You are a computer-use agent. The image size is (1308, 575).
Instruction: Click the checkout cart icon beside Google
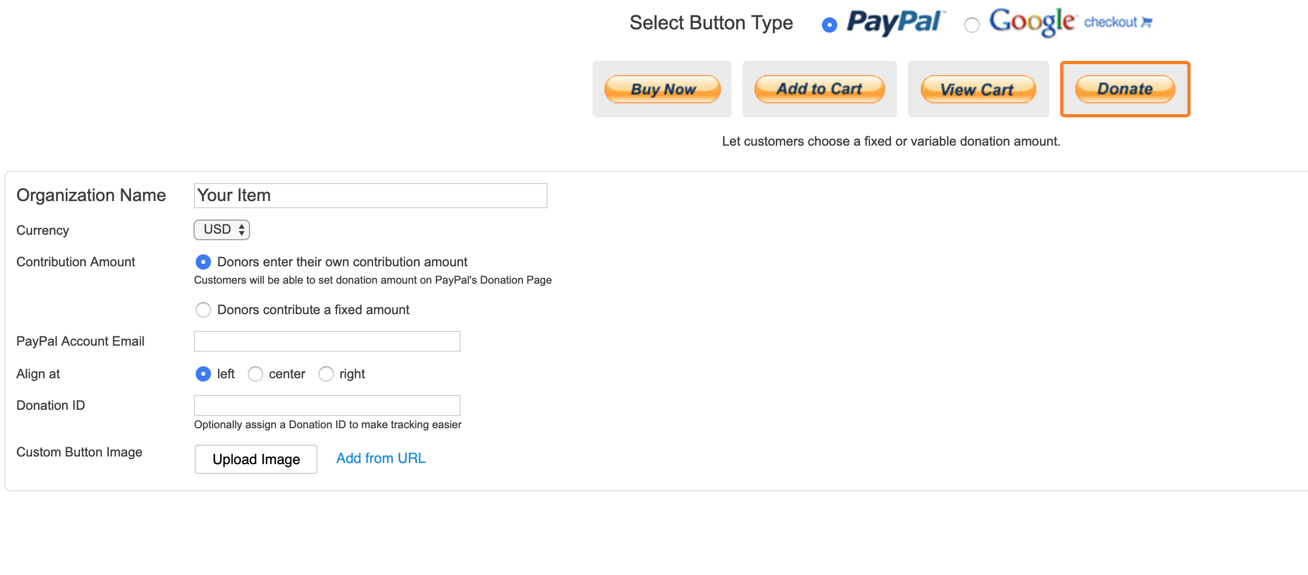[1147, 22]
